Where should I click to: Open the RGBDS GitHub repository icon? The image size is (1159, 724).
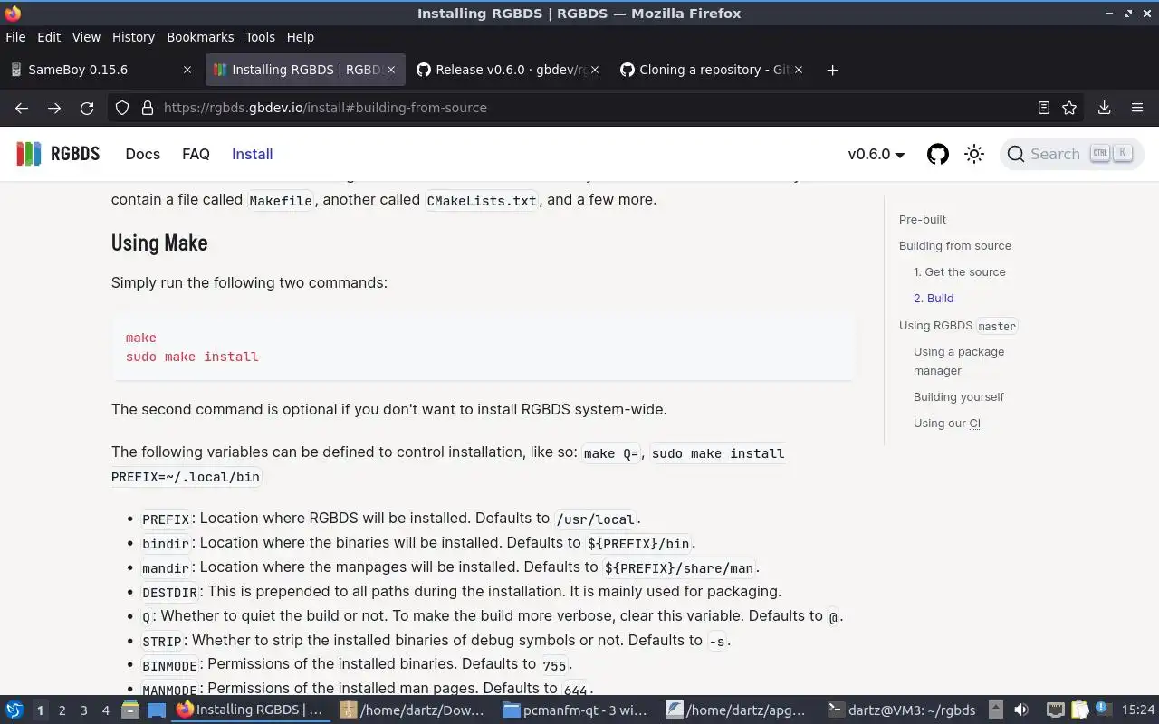click(x=938, y=154)
